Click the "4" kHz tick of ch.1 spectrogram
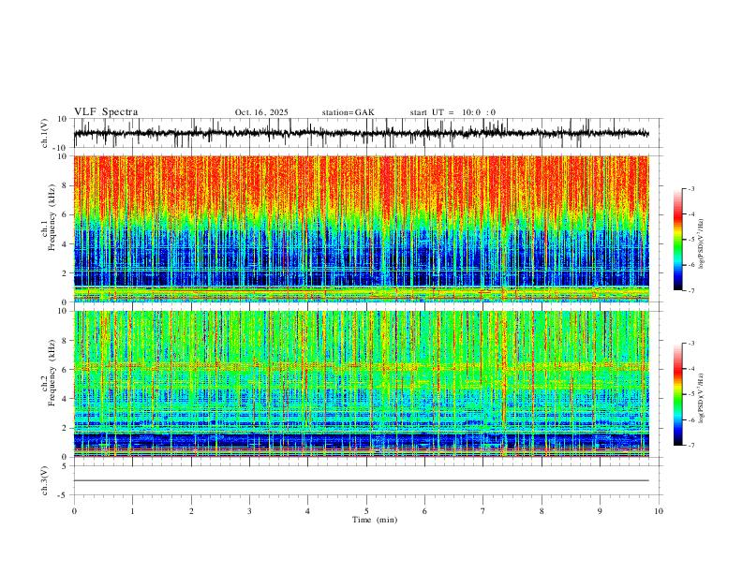The image size is (742, 573). pos(65,244)
